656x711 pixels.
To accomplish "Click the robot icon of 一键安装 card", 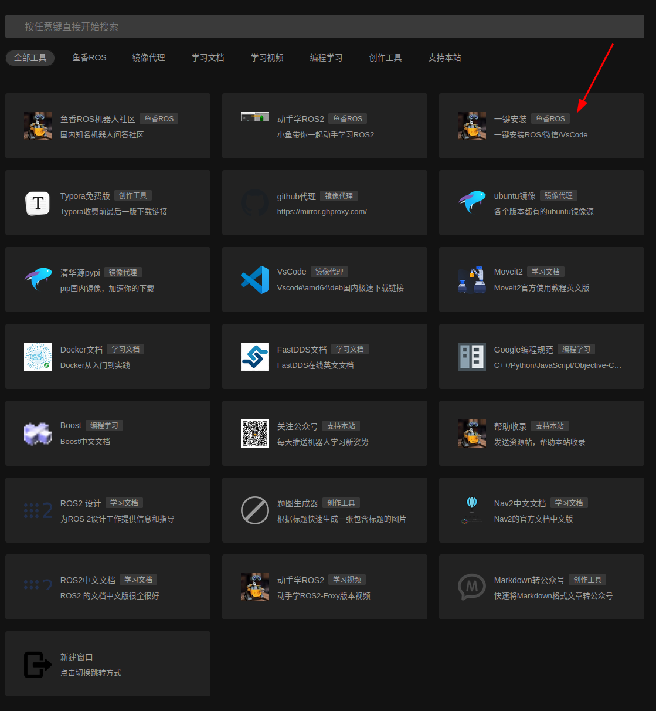I will (472, 126).
